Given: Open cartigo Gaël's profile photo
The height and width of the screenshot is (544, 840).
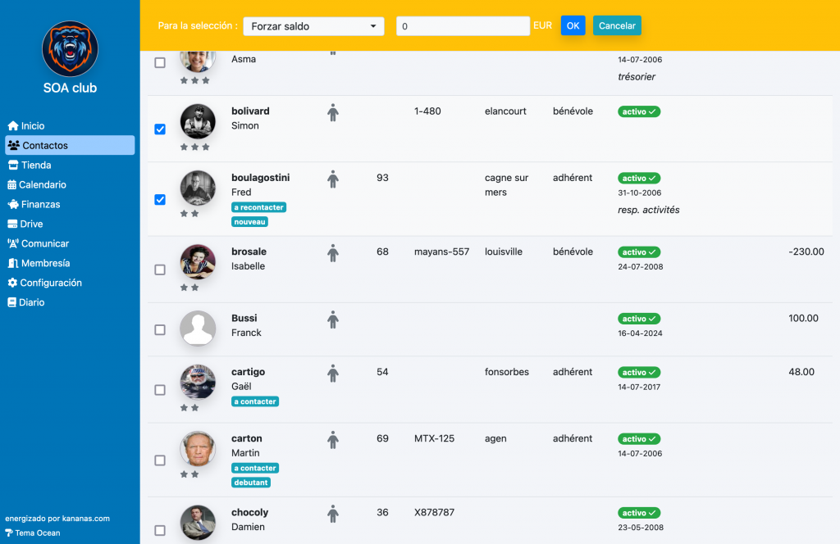Looking at the screenshot, I should coord(198,382).
